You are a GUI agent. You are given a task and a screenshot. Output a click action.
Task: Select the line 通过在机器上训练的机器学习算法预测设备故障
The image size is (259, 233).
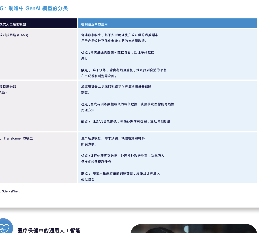pyautogui.click(x=116, y=86)
